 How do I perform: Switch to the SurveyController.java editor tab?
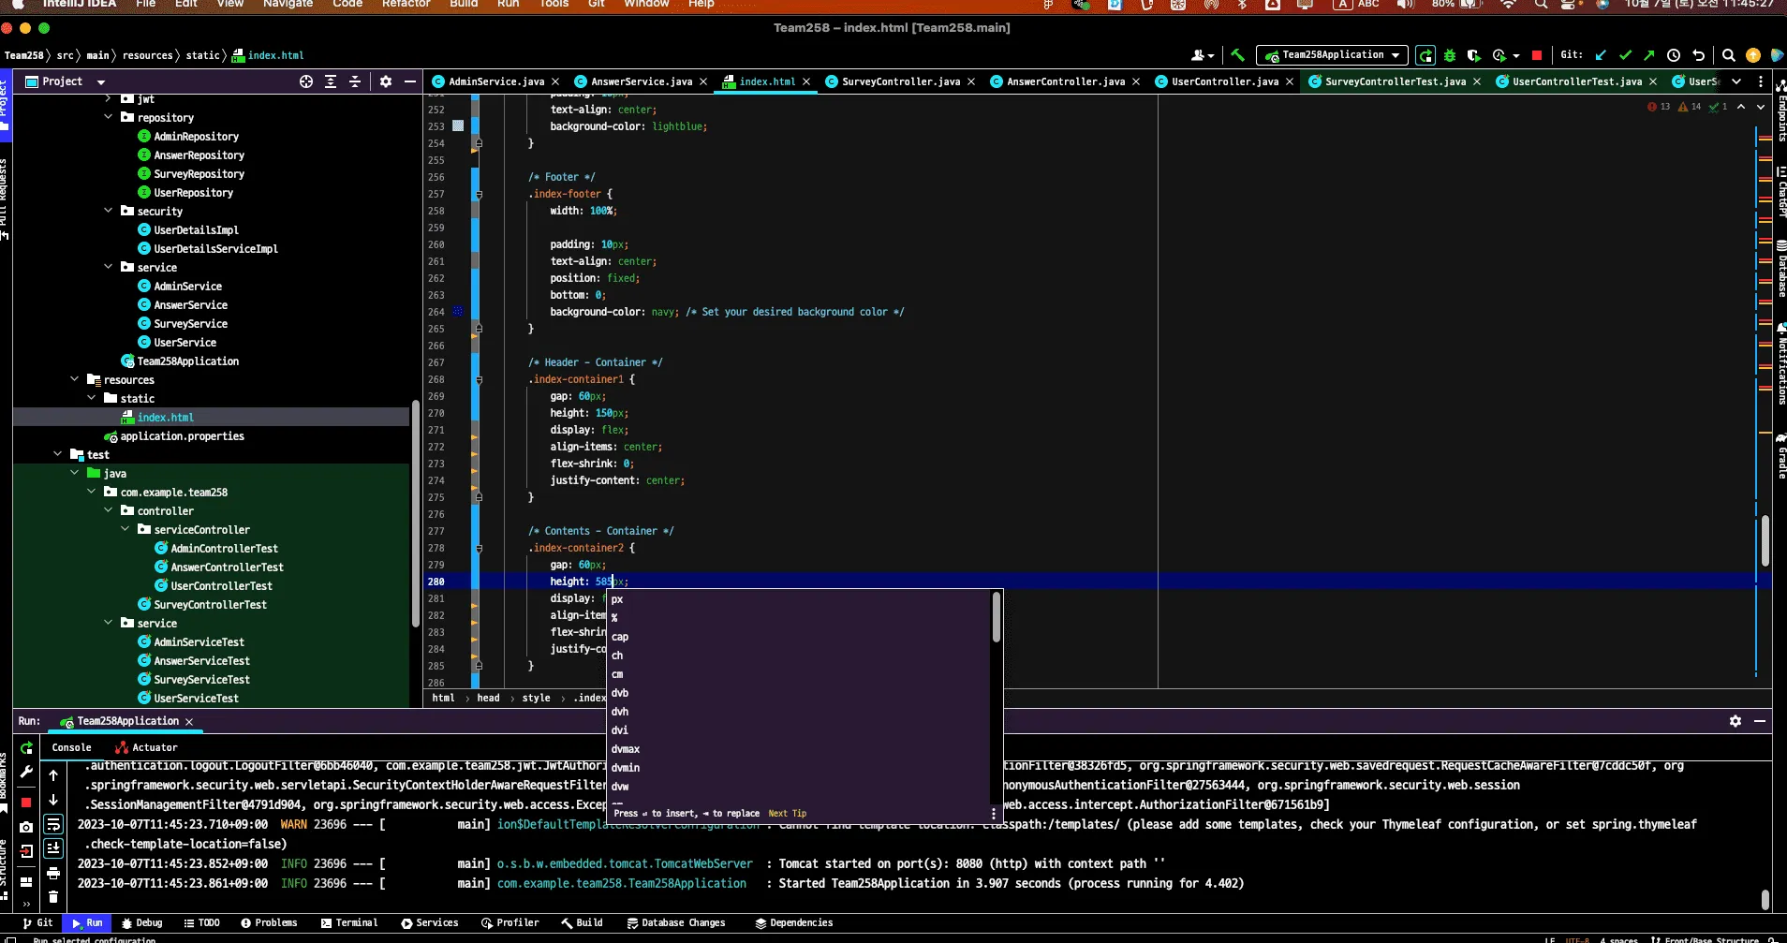pos(900,81)
